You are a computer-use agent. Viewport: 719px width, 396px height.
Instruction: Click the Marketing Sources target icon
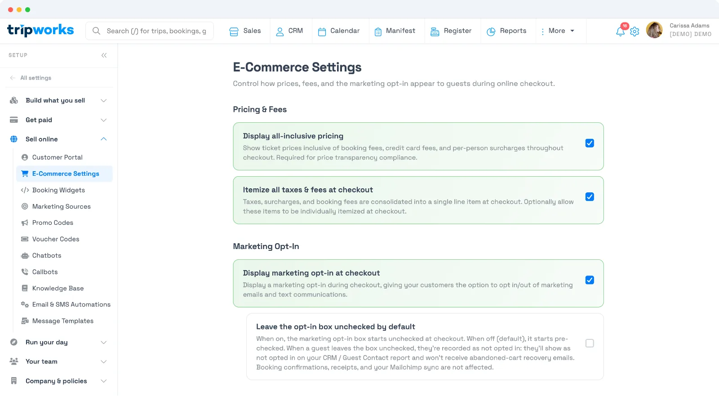(x=25, y=206)
